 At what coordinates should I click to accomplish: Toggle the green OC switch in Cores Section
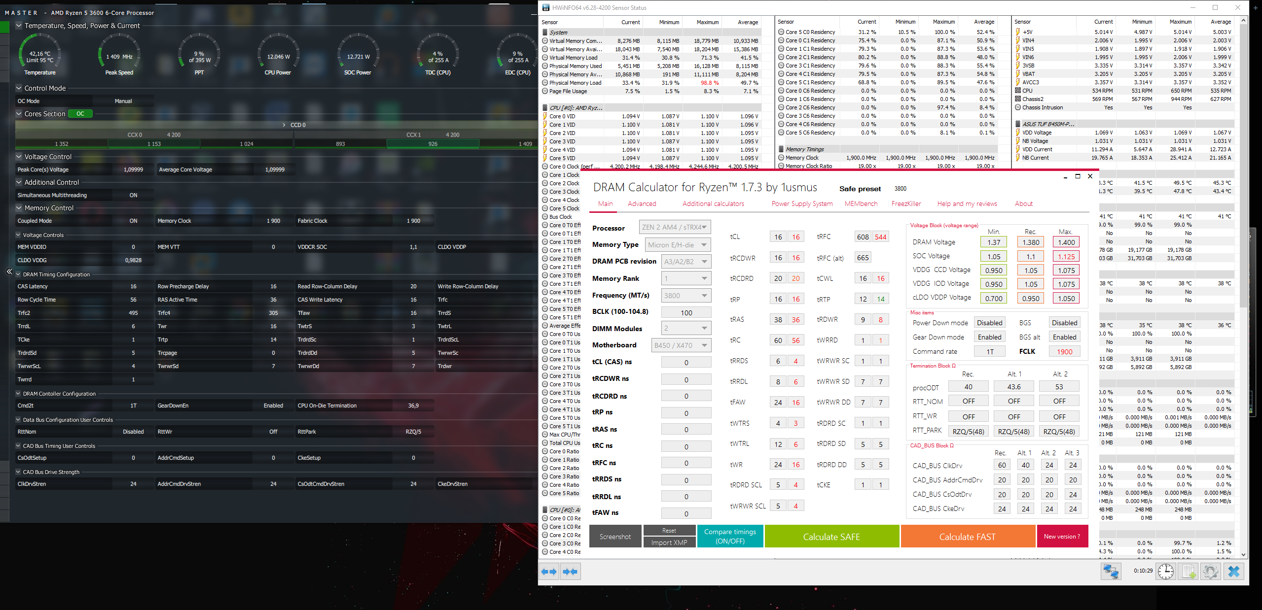(x=80, y=114)
